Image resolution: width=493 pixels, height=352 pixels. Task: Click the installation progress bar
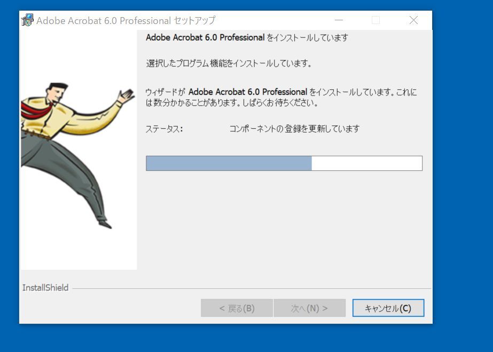click(284, 163)
